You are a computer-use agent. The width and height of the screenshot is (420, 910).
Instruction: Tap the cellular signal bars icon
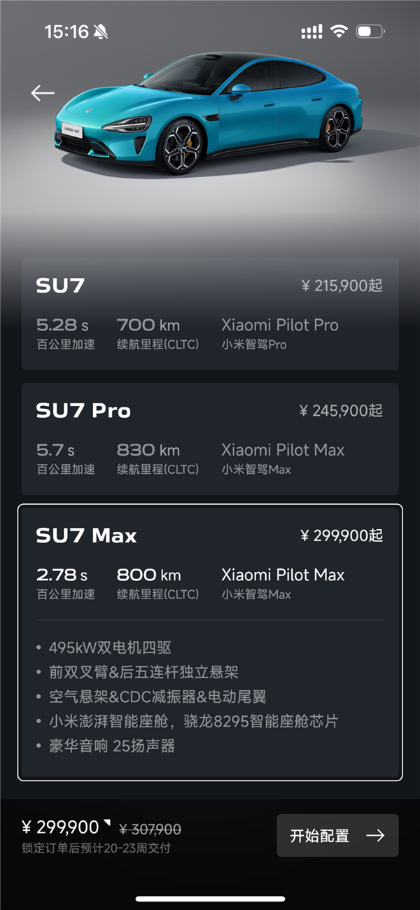(311, 31)
